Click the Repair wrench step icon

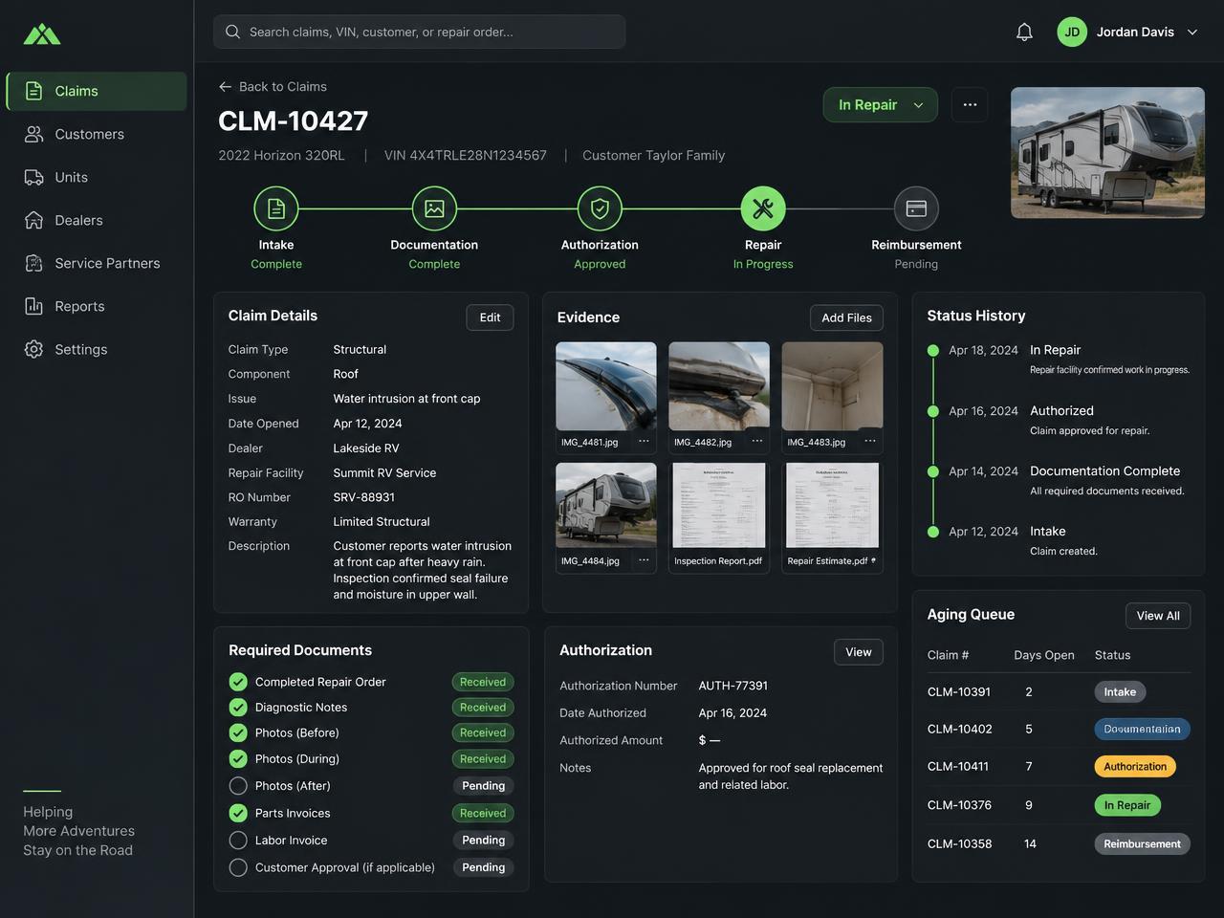pyautogui.click(x=763, y=208)
